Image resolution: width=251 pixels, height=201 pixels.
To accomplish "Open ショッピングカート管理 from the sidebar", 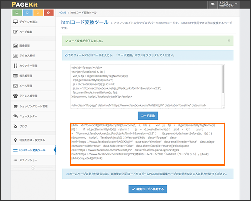I will coord(33,106).
